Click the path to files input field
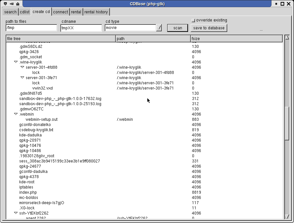Viewport: 294px width, 223px height. [31, 28]
